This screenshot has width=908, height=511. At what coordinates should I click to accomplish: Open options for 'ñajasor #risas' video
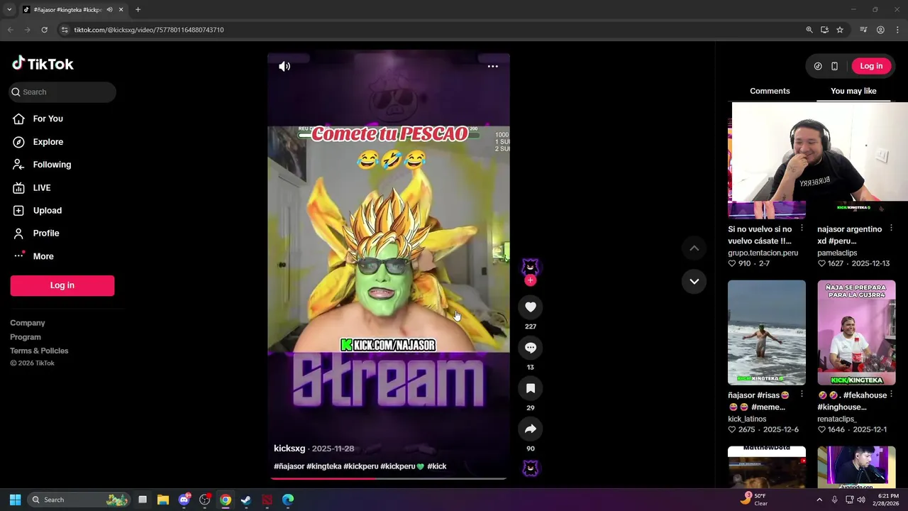[x=802, y=394]
